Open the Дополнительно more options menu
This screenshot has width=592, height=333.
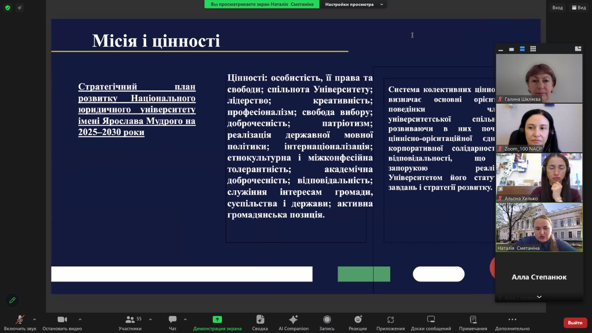pos(512,322)
